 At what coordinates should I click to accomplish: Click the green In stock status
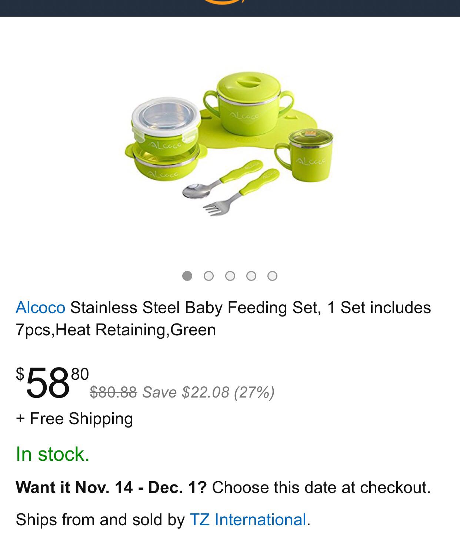point(53,455)
